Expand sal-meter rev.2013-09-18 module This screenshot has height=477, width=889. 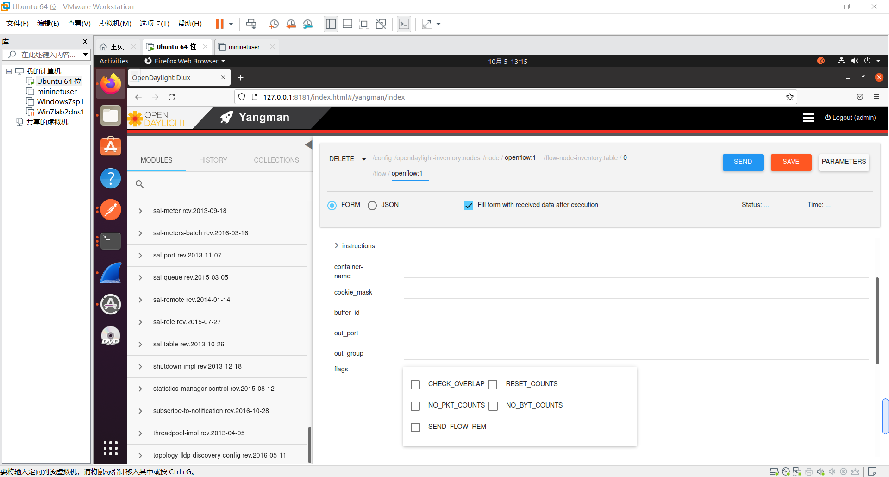pos(140,211)
